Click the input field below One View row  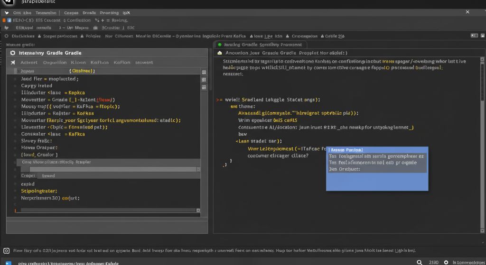click(x=113, y=169)
